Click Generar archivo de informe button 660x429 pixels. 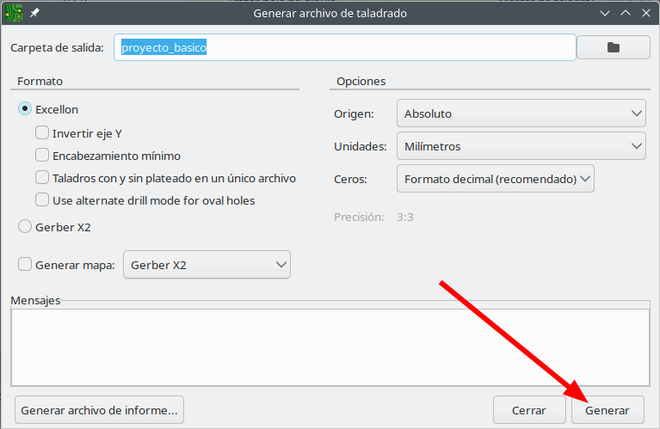tap(100, 410)
